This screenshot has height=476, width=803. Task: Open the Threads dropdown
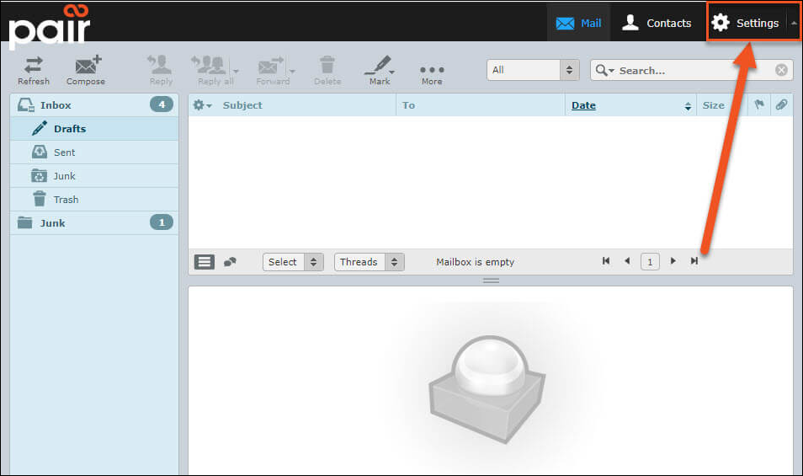tap(370, 262)
